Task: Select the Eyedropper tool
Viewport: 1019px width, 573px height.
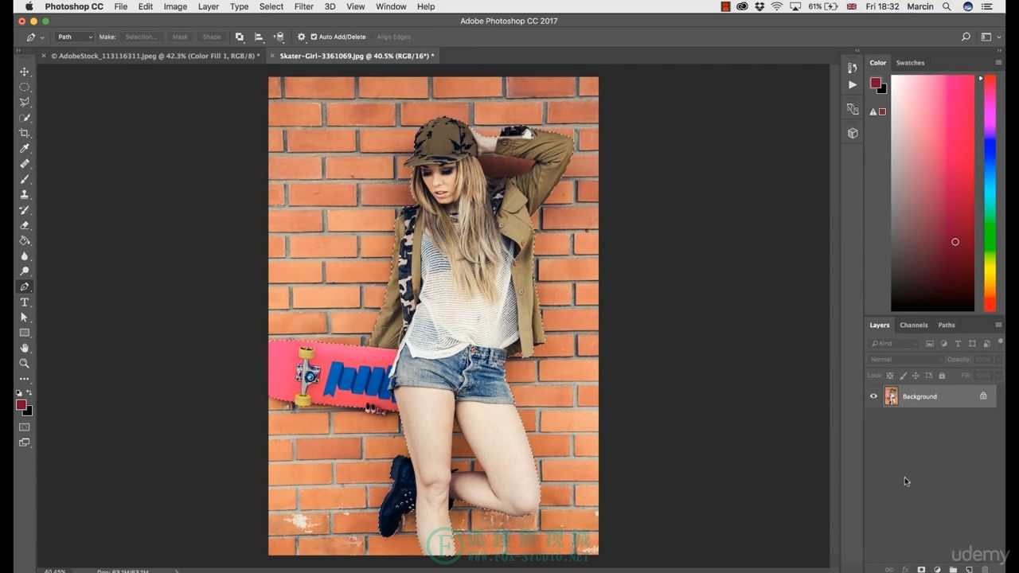Action: point(25,149)
